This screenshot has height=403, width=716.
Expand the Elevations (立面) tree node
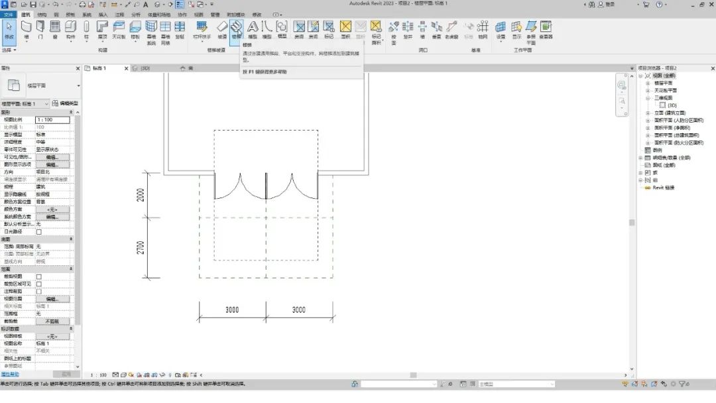[648, 113]
